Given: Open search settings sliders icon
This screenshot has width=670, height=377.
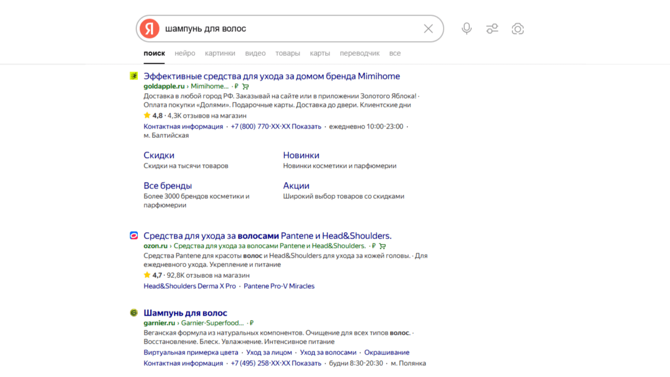Looking at the screenshot, I should (x=492, y=29).
